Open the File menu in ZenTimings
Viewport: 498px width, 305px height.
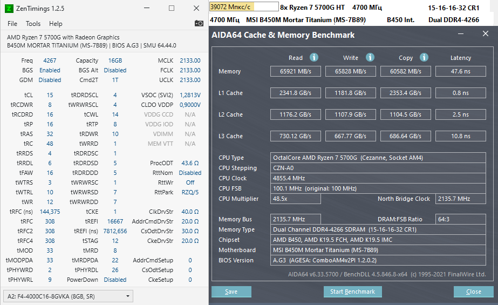(x=12, y=24)
